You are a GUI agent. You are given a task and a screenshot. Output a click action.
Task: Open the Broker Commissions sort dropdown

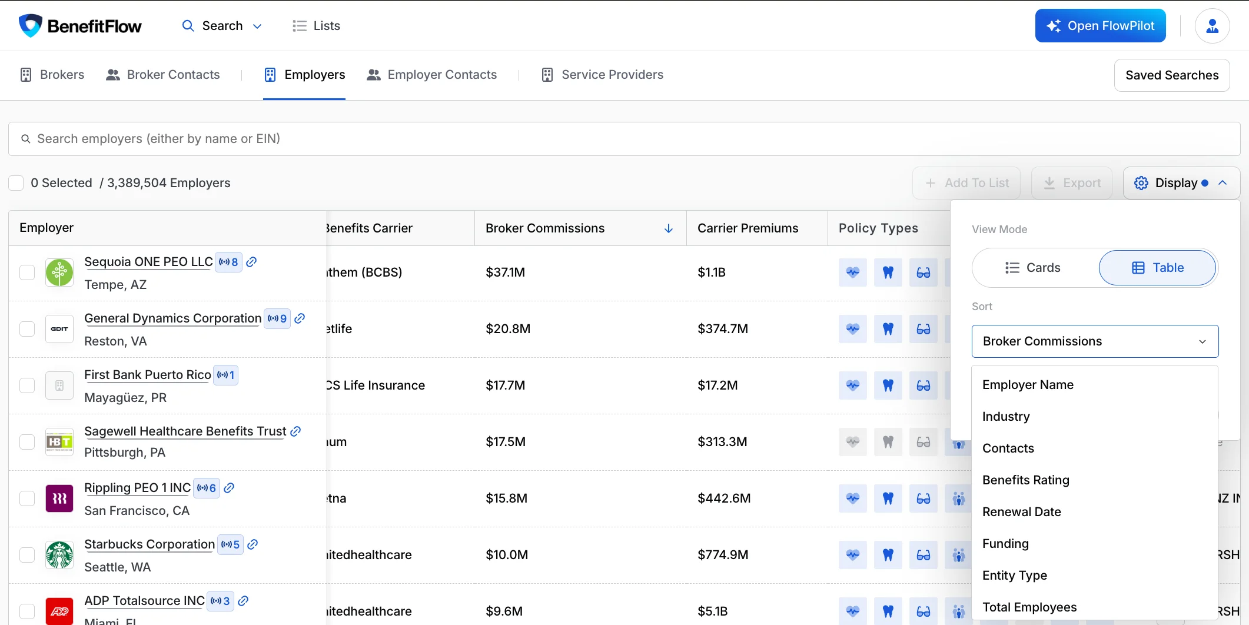1095,341
